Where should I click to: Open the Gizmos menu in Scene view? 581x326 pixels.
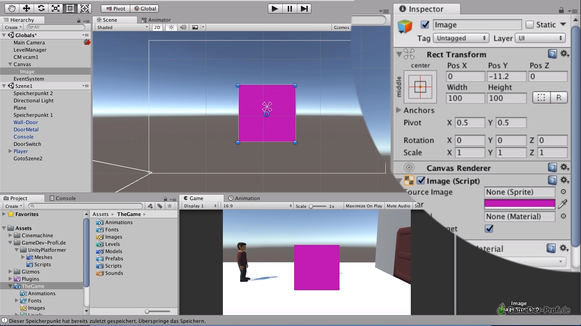(342, 27)
